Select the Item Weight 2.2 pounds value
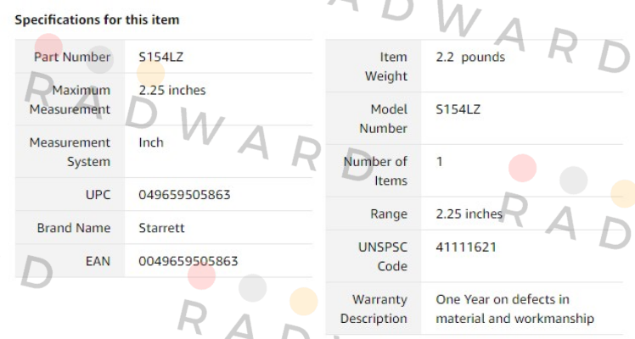Image resolution: width=635 pixels, height=339 pixels. point(470,57)
